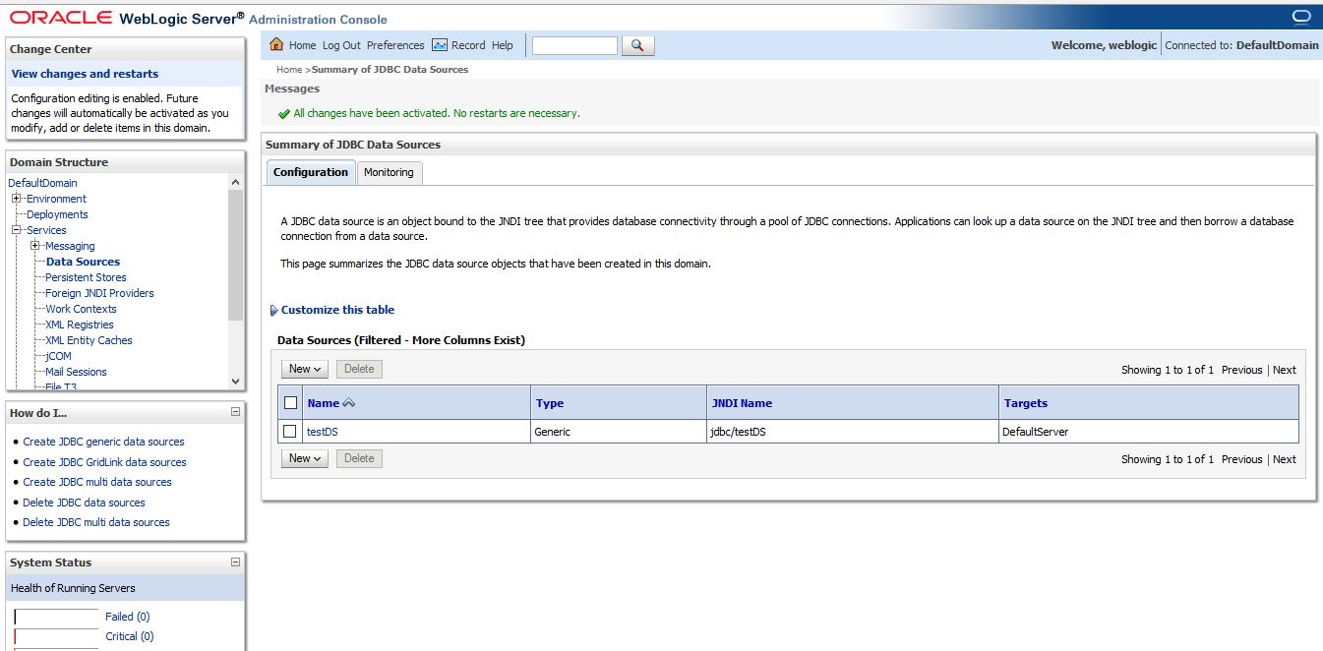Image resolution: width=1323 pixels, height=651 pixels.
Task: Collapse the System Status panel
Action: 235,562
